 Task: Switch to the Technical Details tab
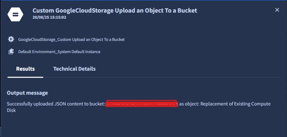click(x=74, y=69)
